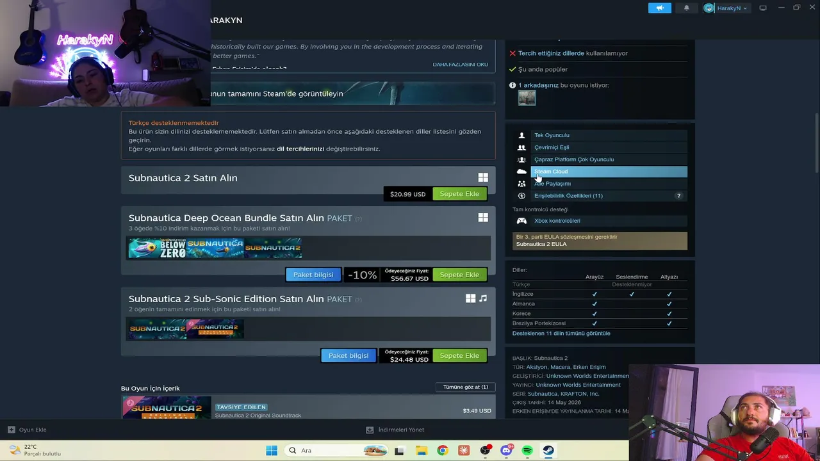Add Sub-Sonic Edition to cart
Viewport: 820px width, 461px height.
click(x=459, y=355)
